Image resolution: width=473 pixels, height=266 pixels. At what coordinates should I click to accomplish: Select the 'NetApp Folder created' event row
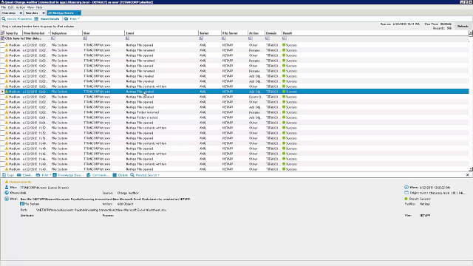234,117
